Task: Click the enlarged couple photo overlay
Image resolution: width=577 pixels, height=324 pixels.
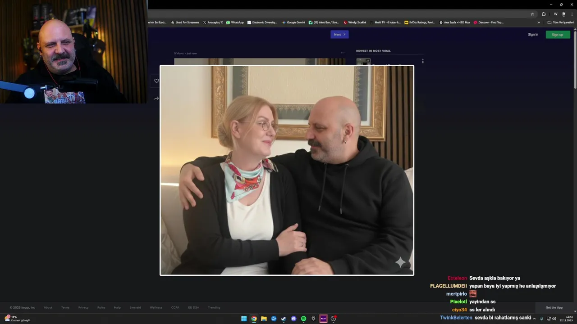Action: coord(287,170)
